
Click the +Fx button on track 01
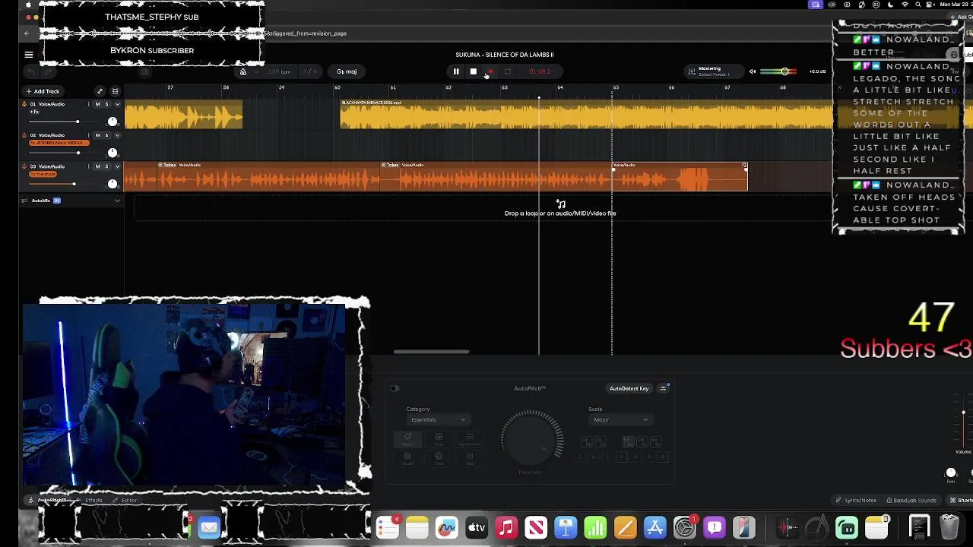[35, 112]
